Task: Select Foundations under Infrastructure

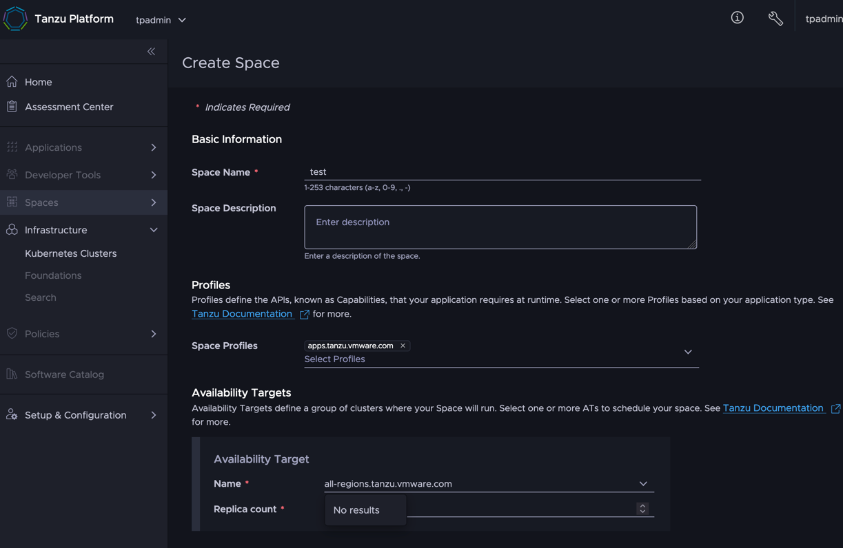Action: pyautogui.click(x=53, y=275)
